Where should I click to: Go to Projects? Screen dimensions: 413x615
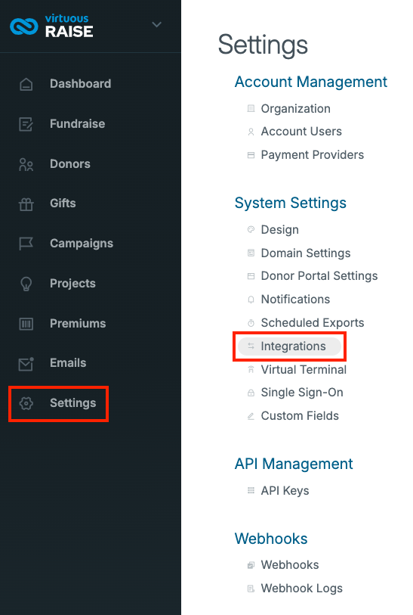[x=72, y=283]
